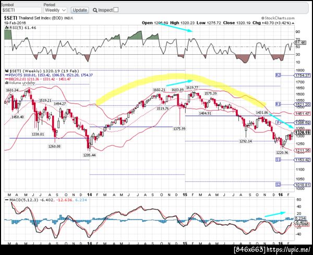The image size is (313, 255).
Task: Click the PIVOTS legend line
Action: pos(49,75)
